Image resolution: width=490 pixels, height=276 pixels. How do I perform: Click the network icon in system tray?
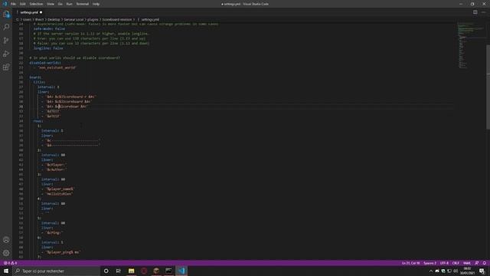(x=449, y=271)
